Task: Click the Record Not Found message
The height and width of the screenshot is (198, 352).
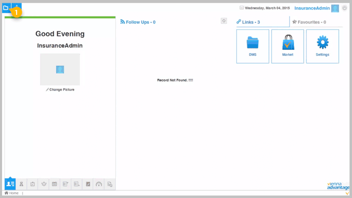Action: [x=175, y=80]
